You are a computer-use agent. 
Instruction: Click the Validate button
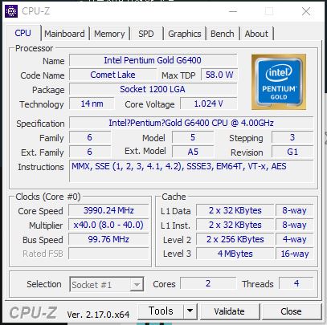[x=230, y=311]
